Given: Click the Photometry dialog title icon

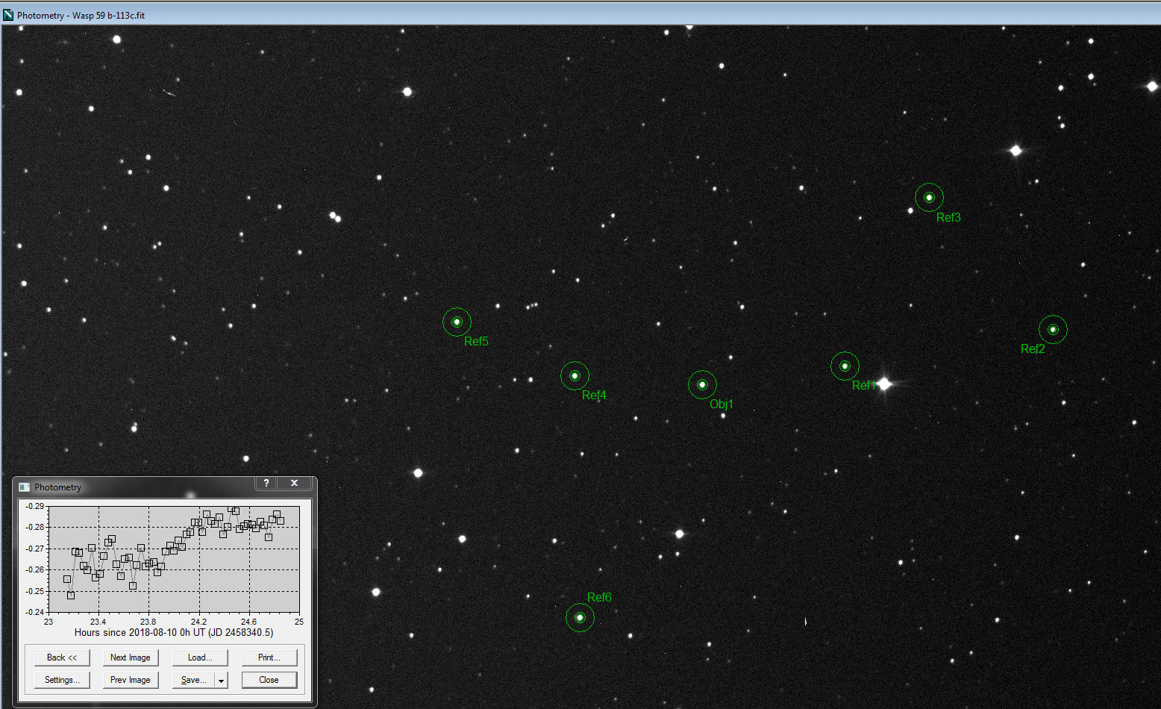Looking at the screenshot, I should click(24, 487).
